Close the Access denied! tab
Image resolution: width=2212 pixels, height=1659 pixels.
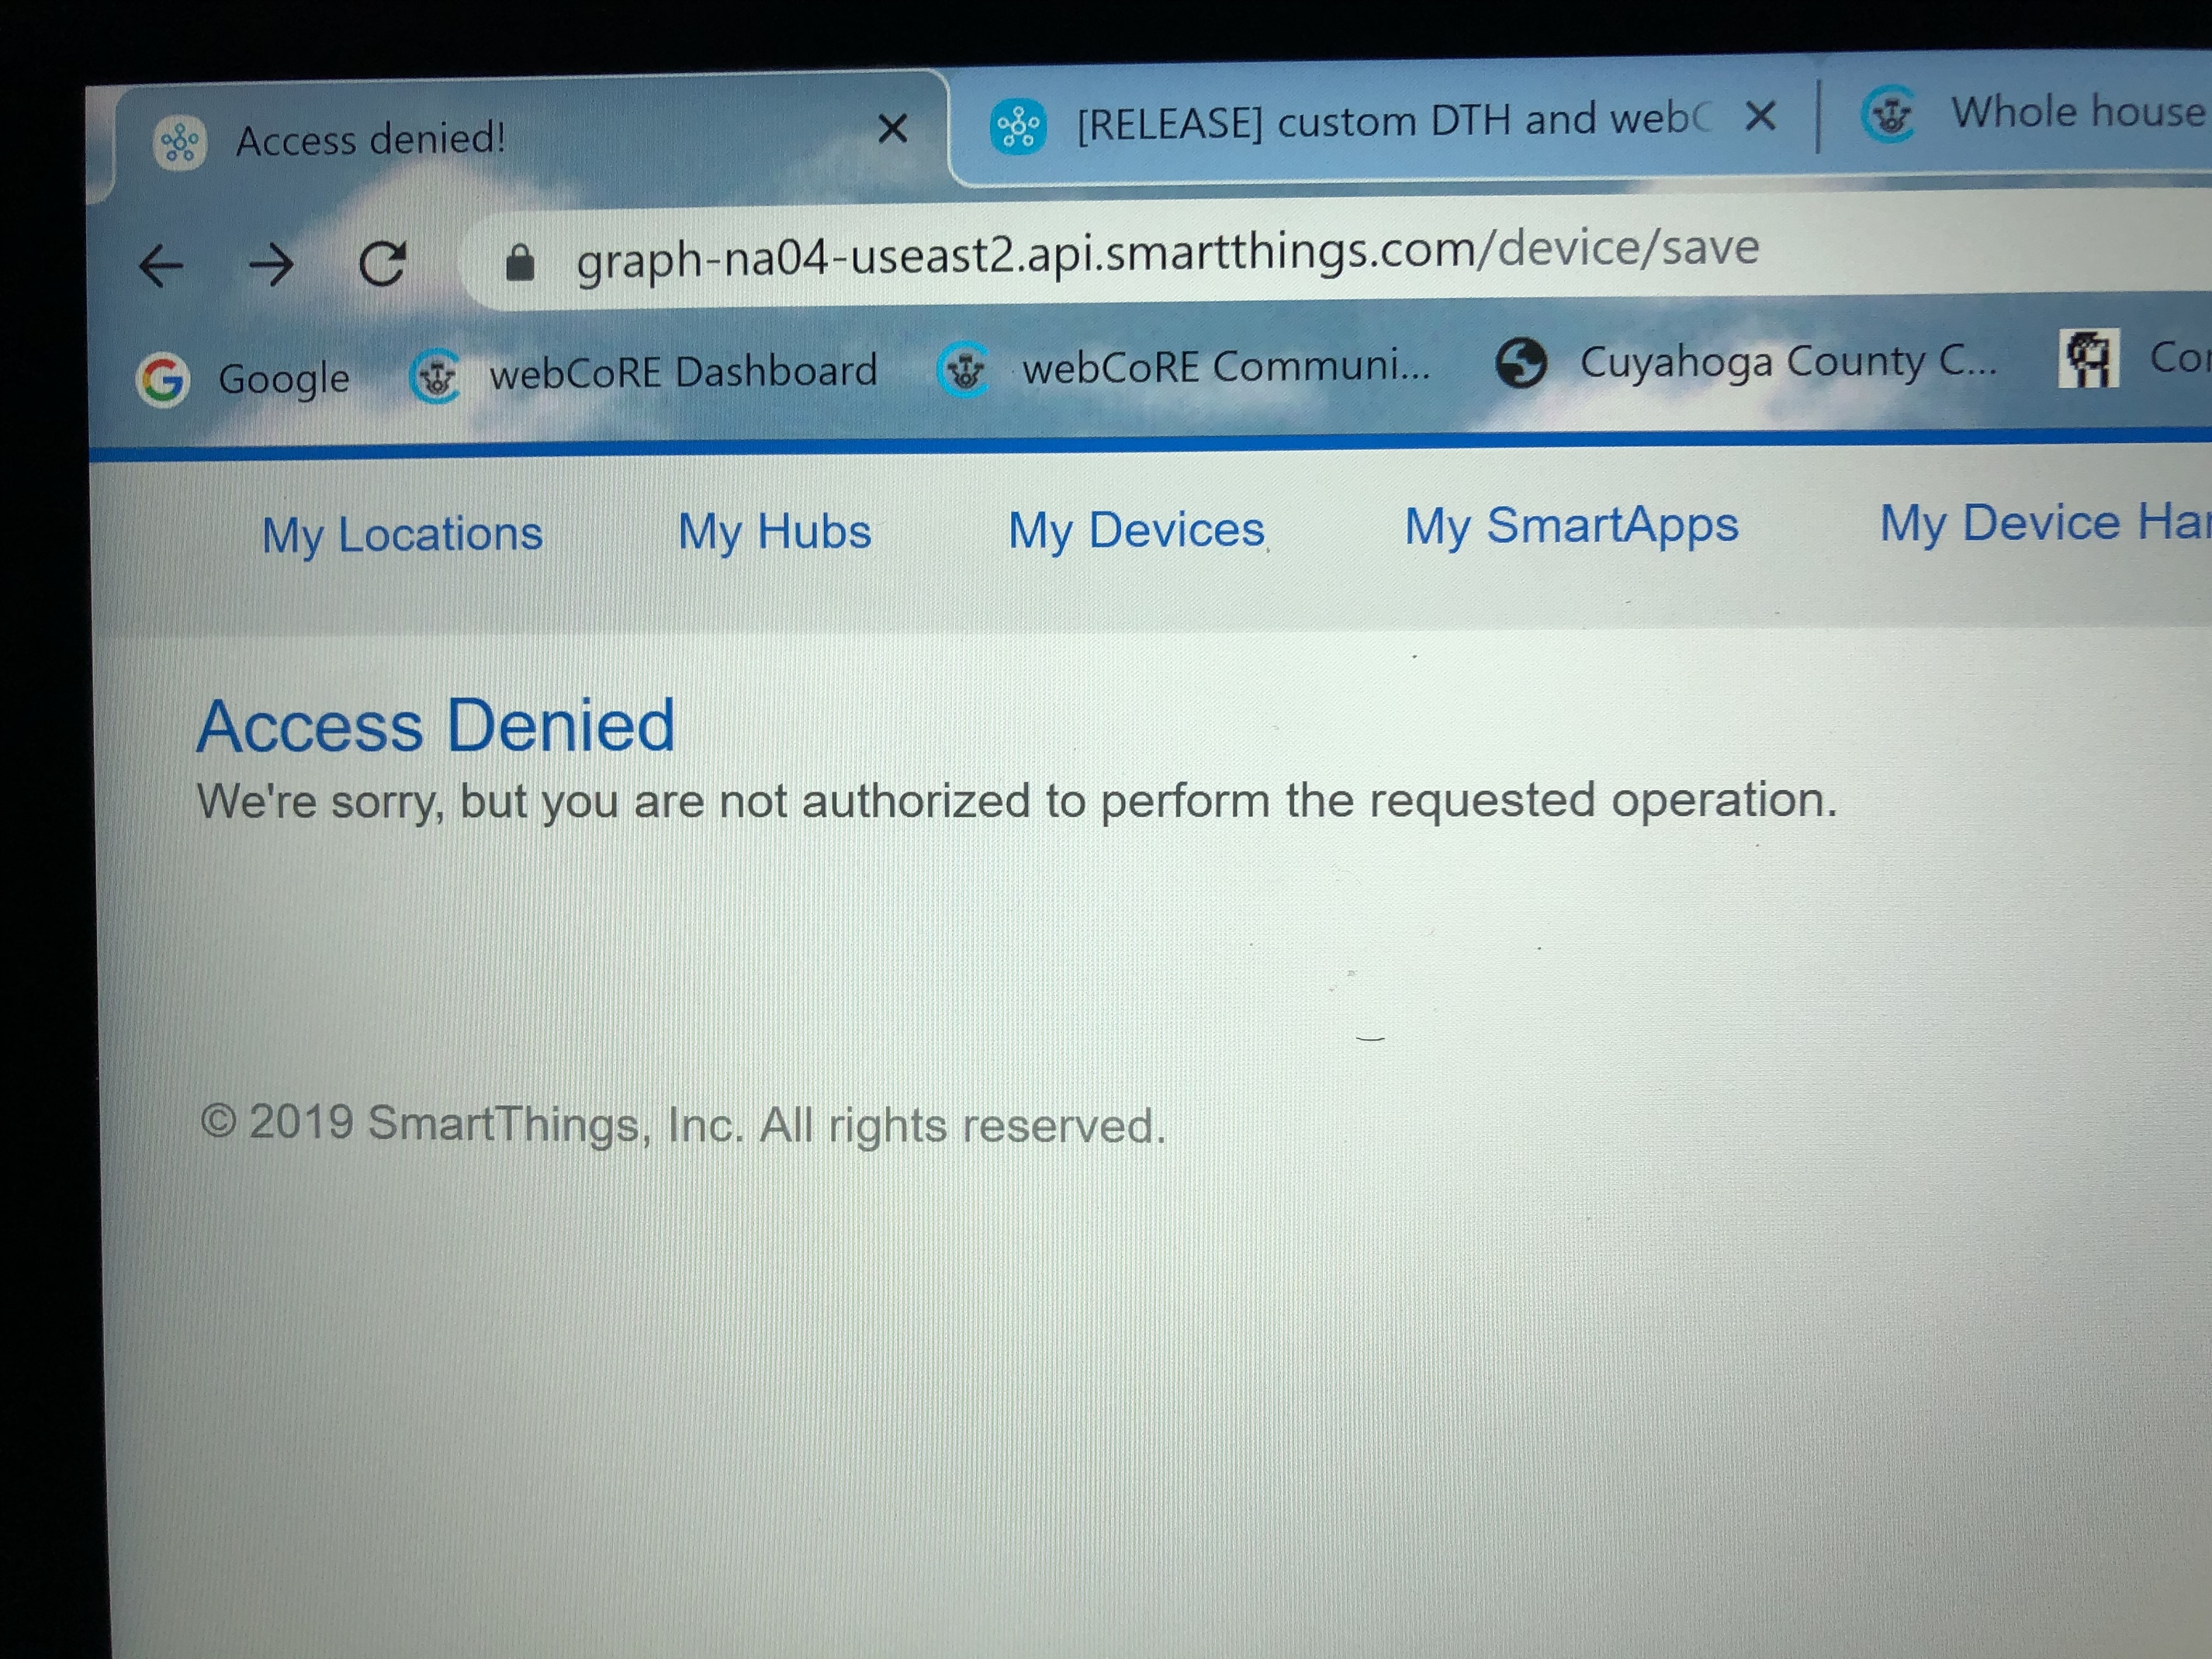892,128
